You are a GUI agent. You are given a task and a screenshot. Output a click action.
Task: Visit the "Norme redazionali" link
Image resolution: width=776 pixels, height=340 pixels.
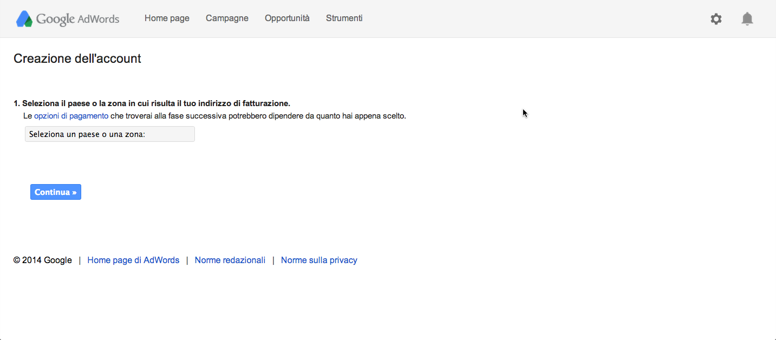[x=230, y=260]
